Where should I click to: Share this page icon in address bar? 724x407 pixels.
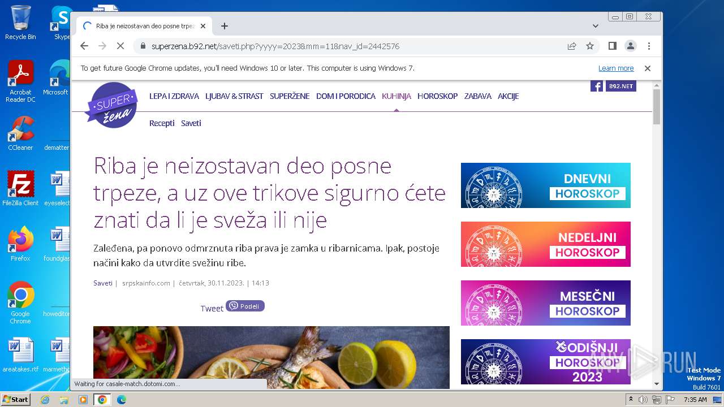pyautogui.click(x=572, y=46)
